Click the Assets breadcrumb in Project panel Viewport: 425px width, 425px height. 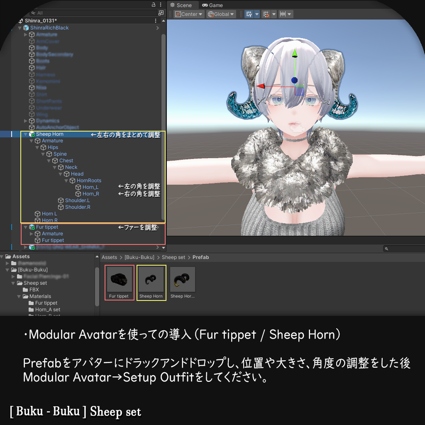(x=109, y=257)
